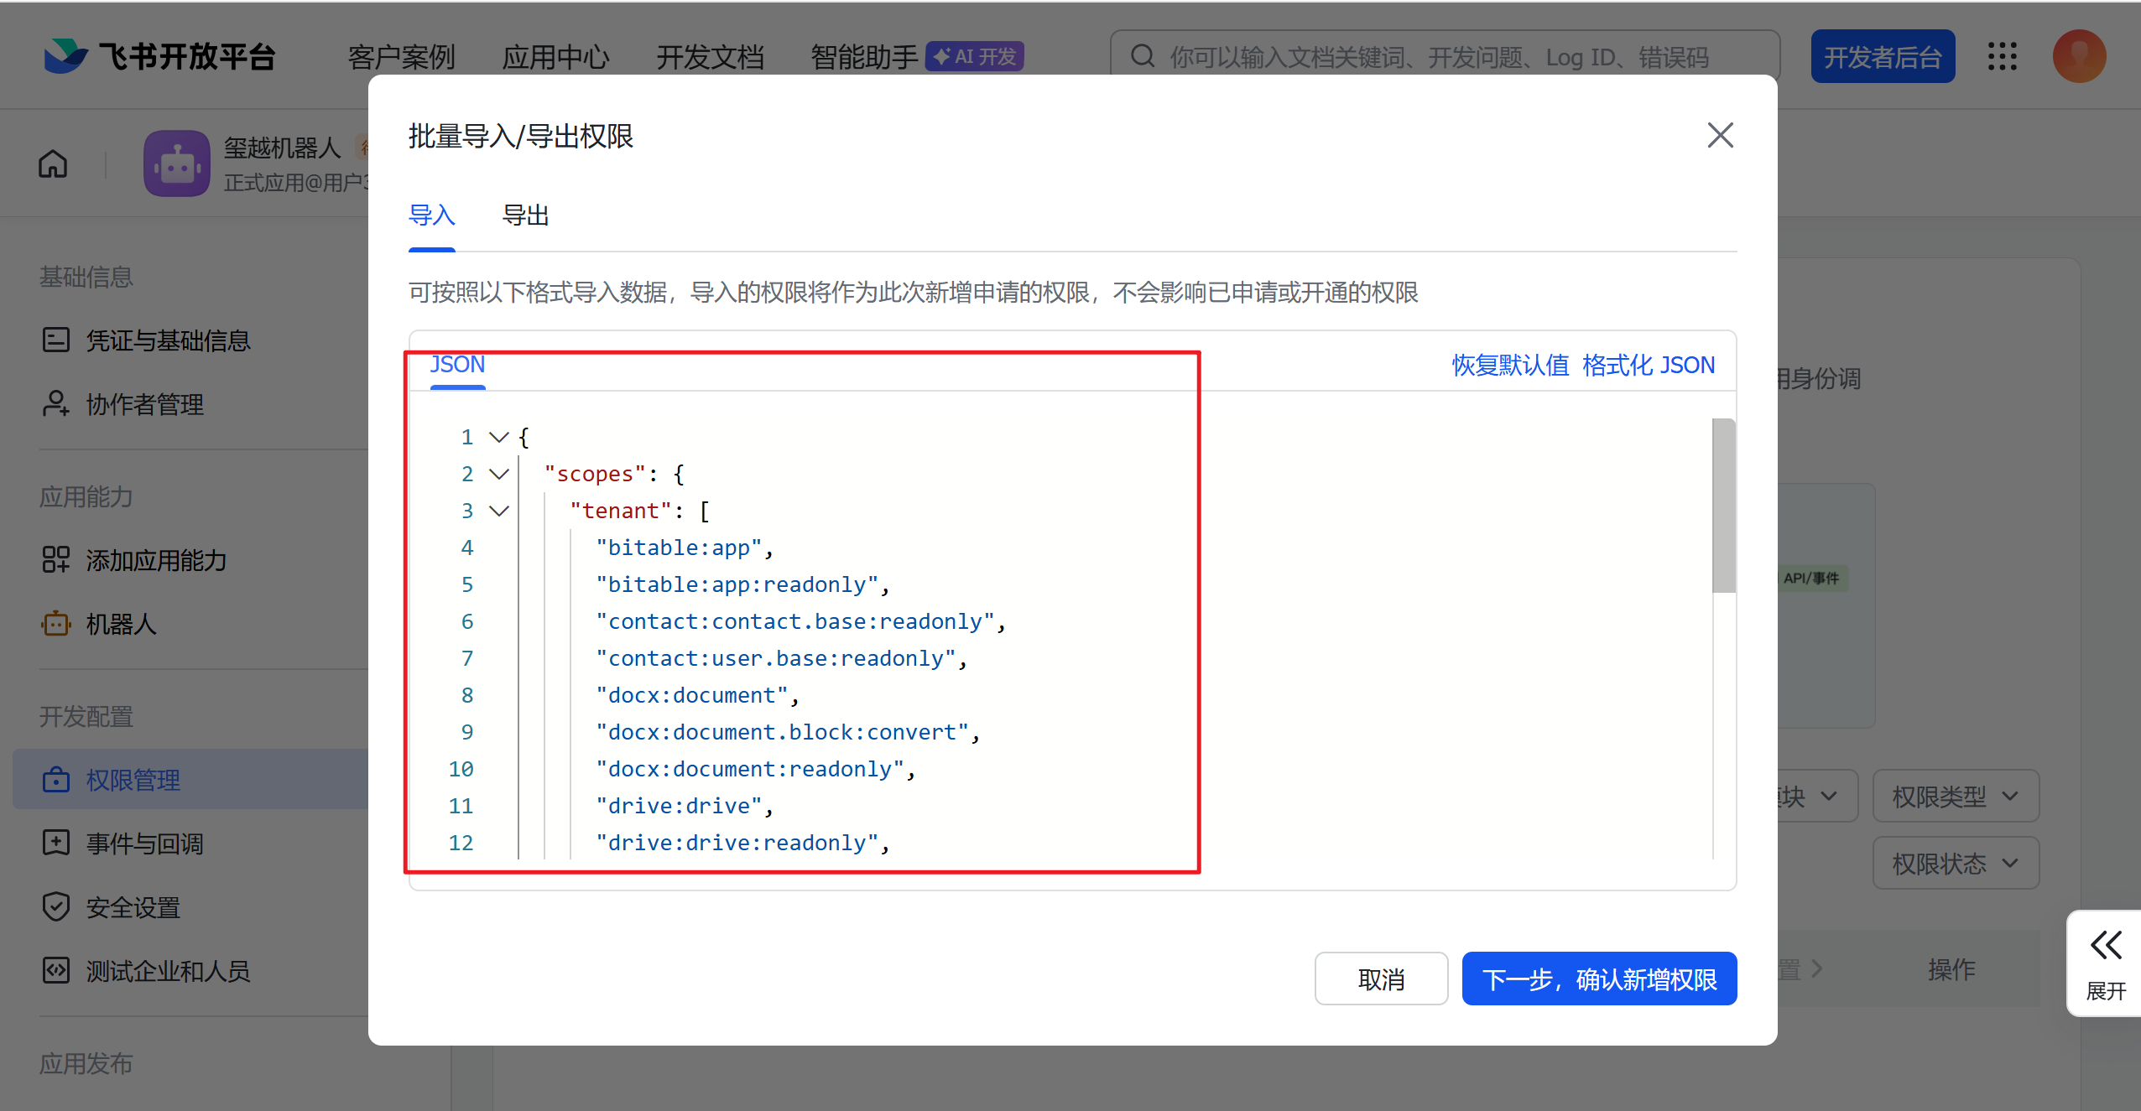Click "contact:contact.base:readonly" line

(800, 621)
